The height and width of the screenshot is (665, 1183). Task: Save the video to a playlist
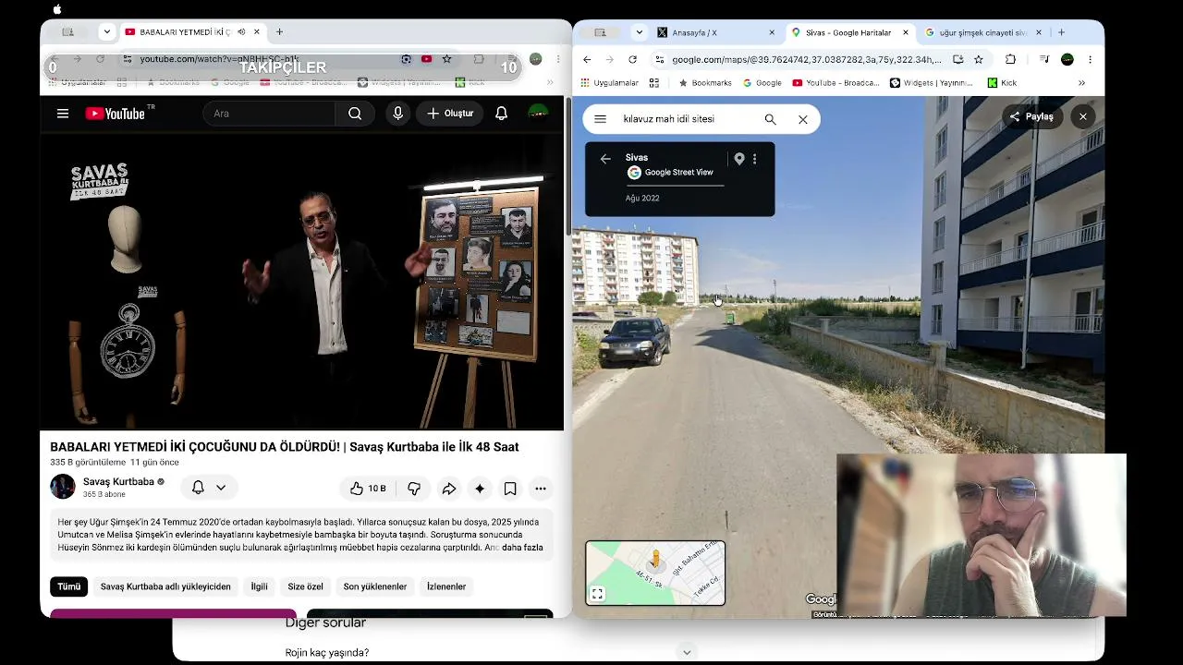coord(510,488)
